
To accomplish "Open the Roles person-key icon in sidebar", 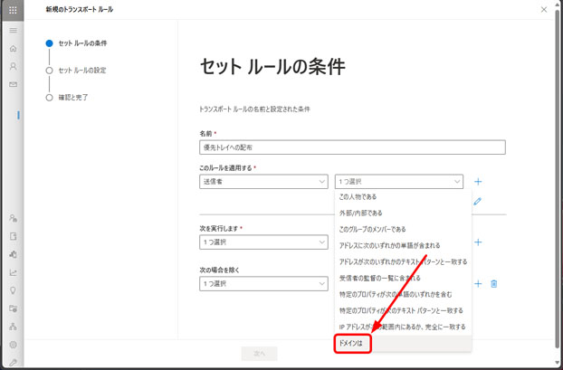I will pyautogui.click(x=14, y=218).
